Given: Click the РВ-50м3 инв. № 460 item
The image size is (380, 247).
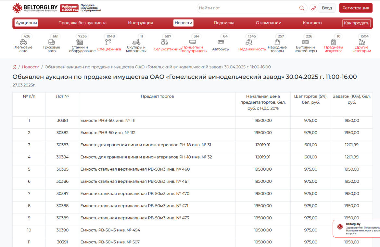Looking at the screenshot, I should pos(135,169).
